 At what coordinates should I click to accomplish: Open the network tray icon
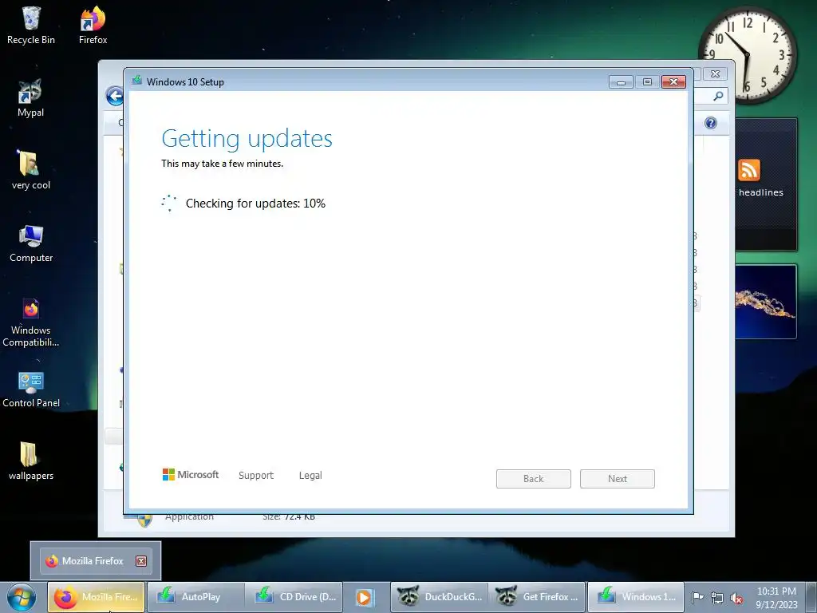(x=717, y=598)
